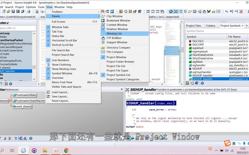Open the FTP Browser panel
The image size is (249, 155).
coord(125,38)
